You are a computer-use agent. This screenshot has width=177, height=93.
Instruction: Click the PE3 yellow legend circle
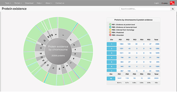coord(110,30)
